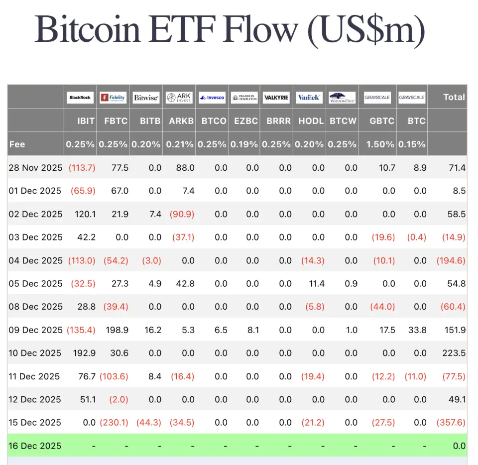Image resolution: width=478 pixels, height=465 pixels.
Task: Click the Fidelity logo
Action: coord(113,98)
